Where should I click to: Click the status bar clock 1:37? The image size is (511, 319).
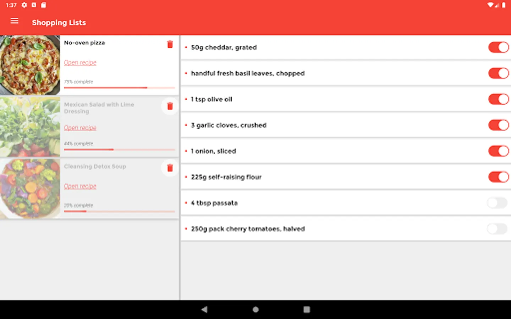click(x=11, y=5)
